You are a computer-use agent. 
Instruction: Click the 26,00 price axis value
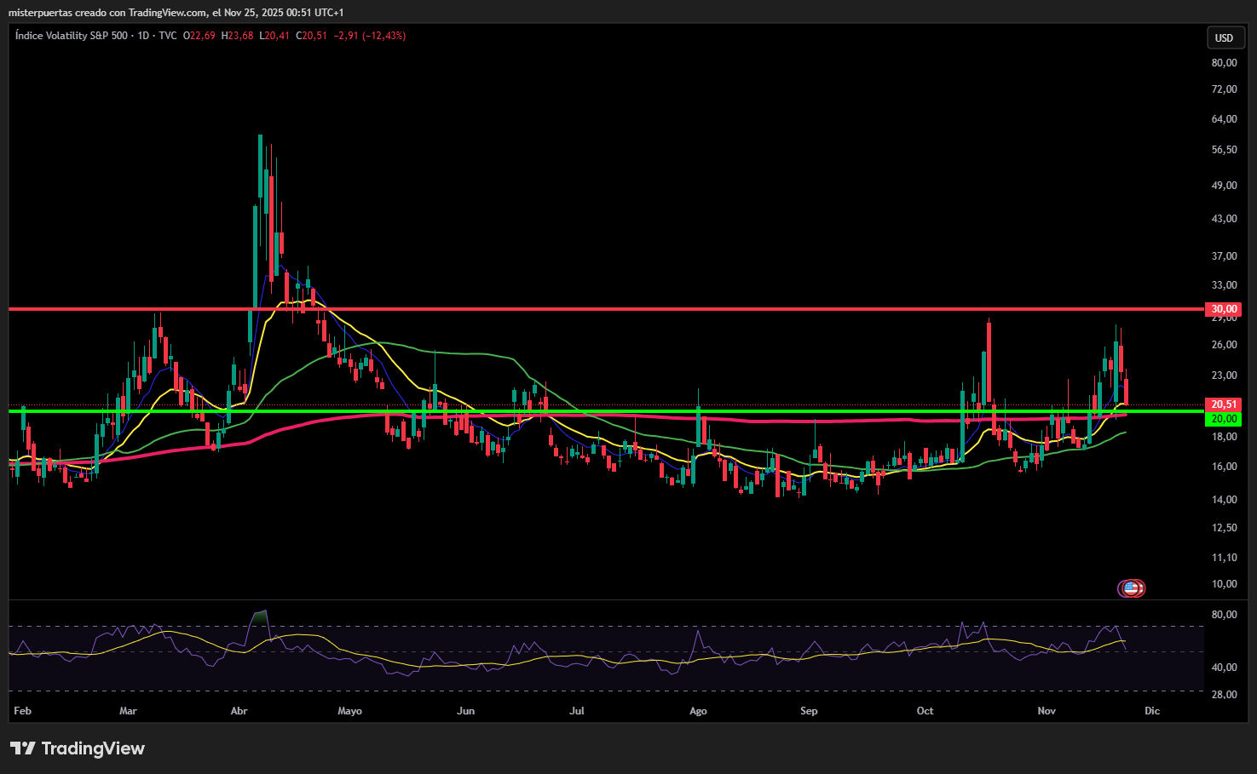point(1224,345)
